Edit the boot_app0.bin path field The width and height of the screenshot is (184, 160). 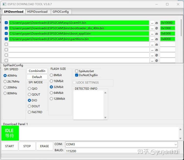point(79,34)
